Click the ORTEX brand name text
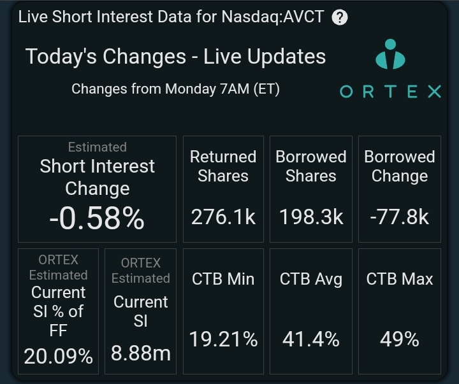 tap(390, 92)
